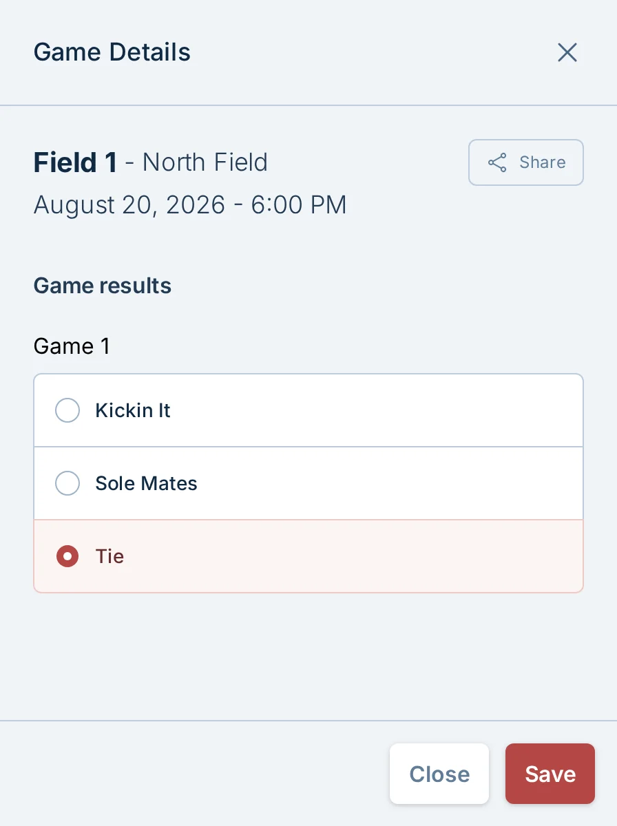This screenshot has width=617, height=826.
Task: Click empty area of the highlighted Tie row
Action: coord(358,556)
